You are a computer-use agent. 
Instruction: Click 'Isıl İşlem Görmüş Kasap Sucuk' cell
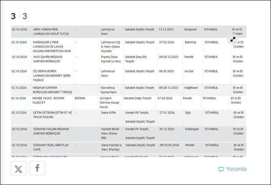point(109,103)
